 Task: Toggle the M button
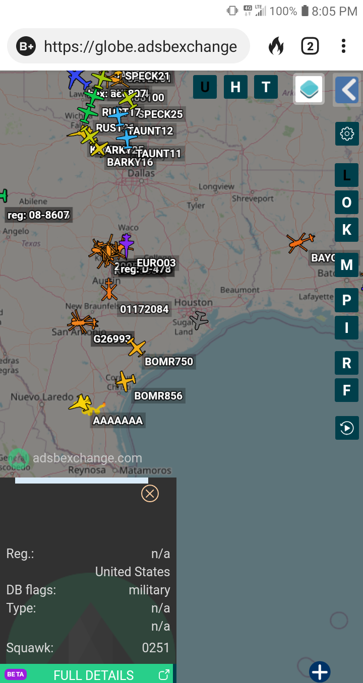click(x=347, y=265)
